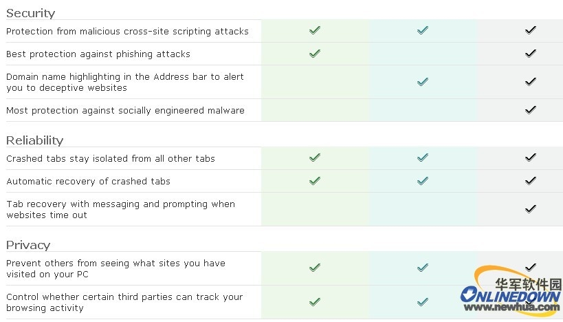Click black checkmark for socially engineered malware

[530, 110]
